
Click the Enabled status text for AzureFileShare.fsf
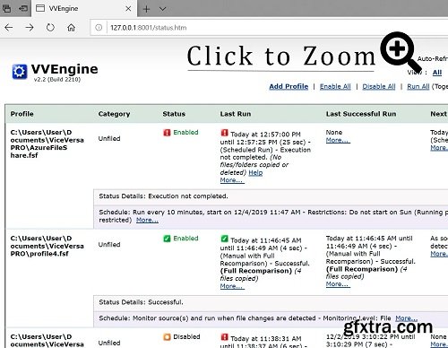[185, 132]
